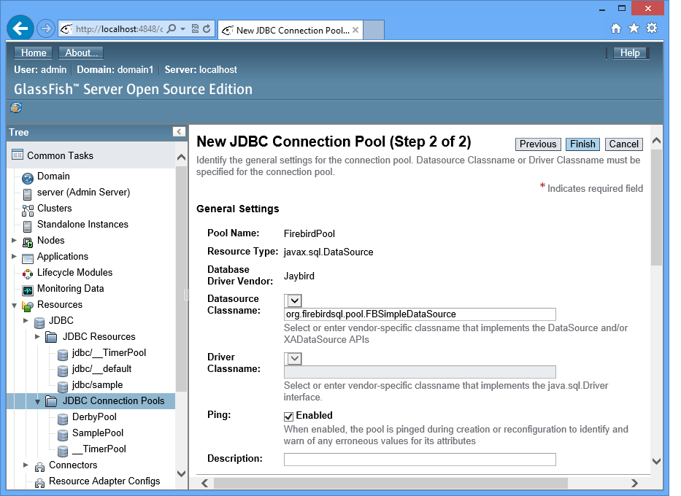Open the Datasource Classname dropdown
Screen dimensions: 681x496
tap(293, 301)
